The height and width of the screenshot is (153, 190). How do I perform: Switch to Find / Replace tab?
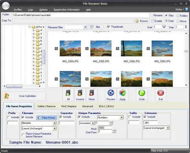pyautogui.click(x=69, y=106)
